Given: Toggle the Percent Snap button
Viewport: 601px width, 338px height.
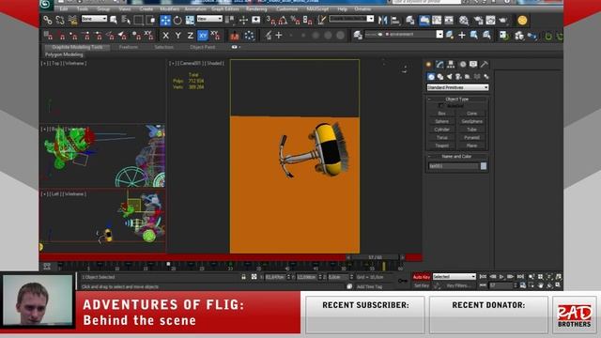Looking at the screenshot, I should tap(295, 20).
